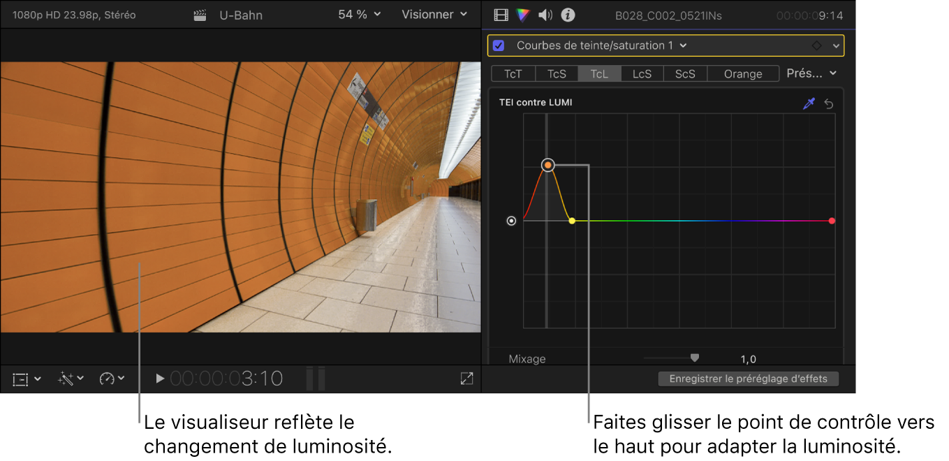This screenshot has height=461, width=949.
Task: Expand the Prés... presets dropdown
Action: point(811,73)
